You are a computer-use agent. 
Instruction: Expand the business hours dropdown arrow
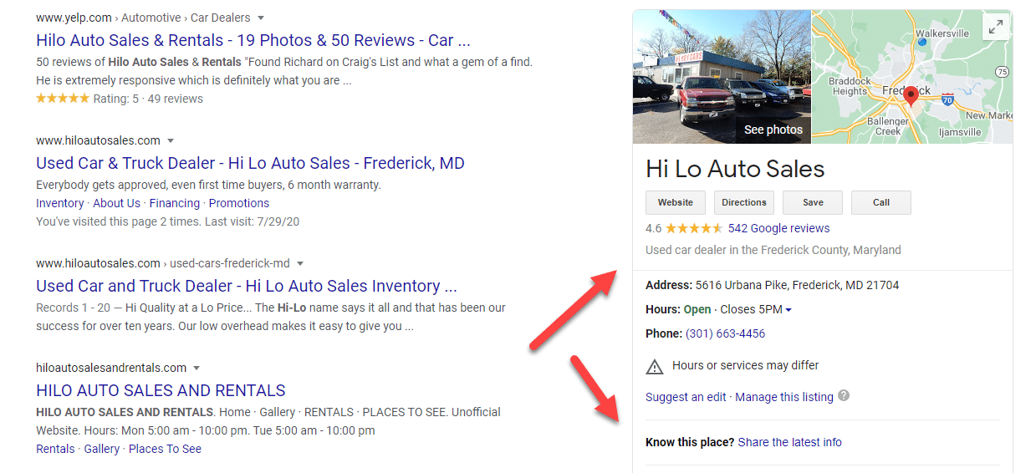click(x=788, y=310)
